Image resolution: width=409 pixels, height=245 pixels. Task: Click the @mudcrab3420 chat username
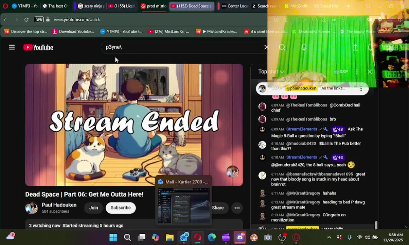(x=301, y=144)
